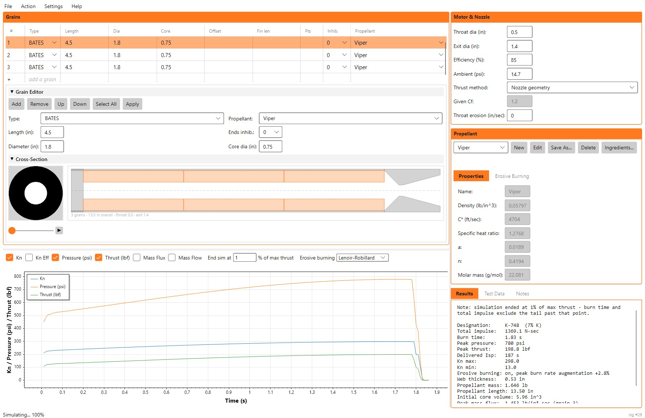The height and width of the screenshot is (418, 645).
Task: Open the Erosive burning model dropdown
Action: click(362, 258)
